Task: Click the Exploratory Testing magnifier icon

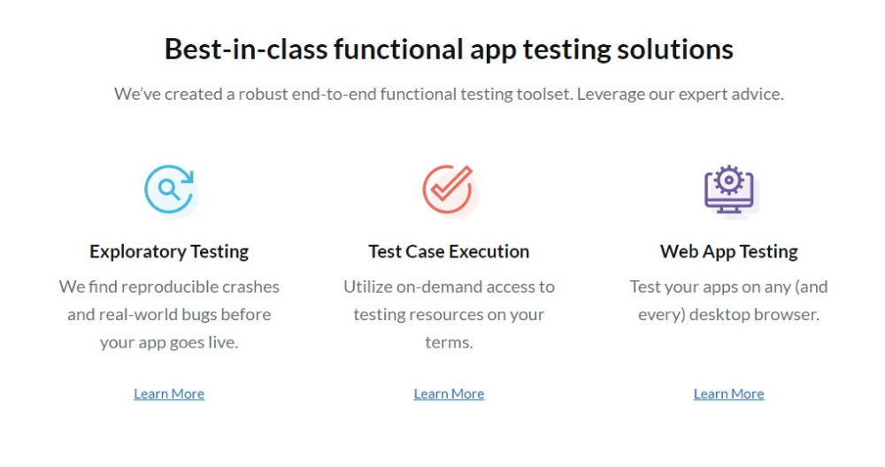Action: [x=170, y=189]
